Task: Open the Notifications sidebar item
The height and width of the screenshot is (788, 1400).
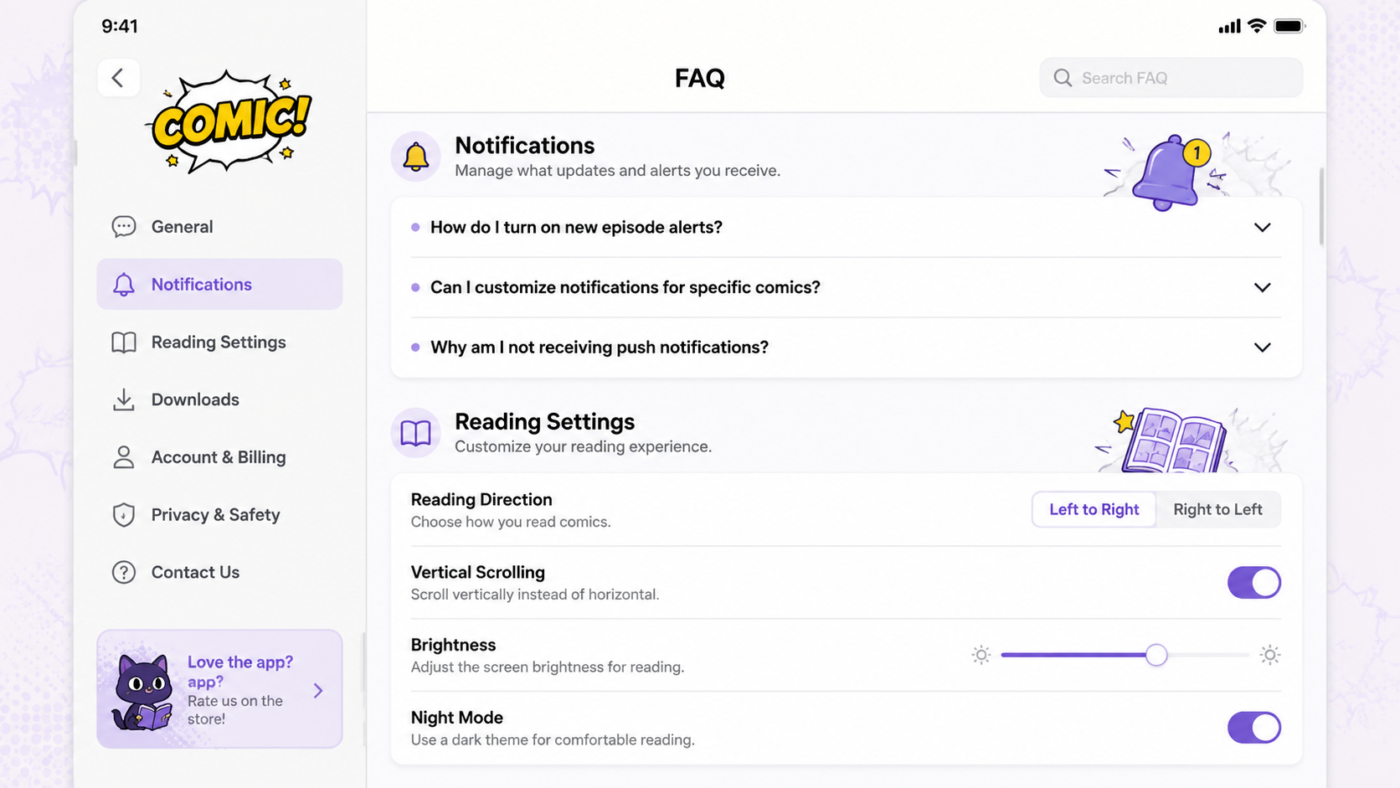Action: 219,285
